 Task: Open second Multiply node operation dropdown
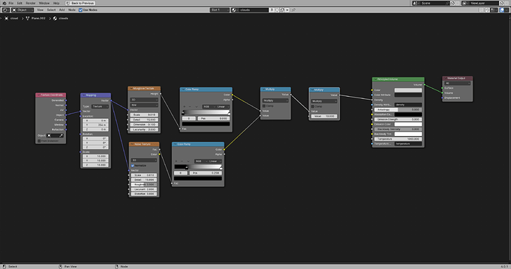[324, 101]
